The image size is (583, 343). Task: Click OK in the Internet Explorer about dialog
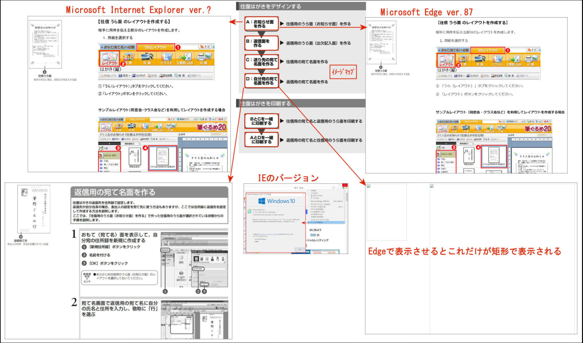coord(300,249)
